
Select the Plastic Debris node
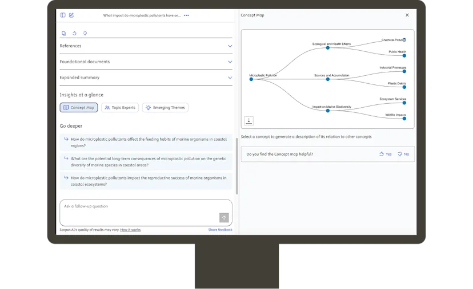404,87
